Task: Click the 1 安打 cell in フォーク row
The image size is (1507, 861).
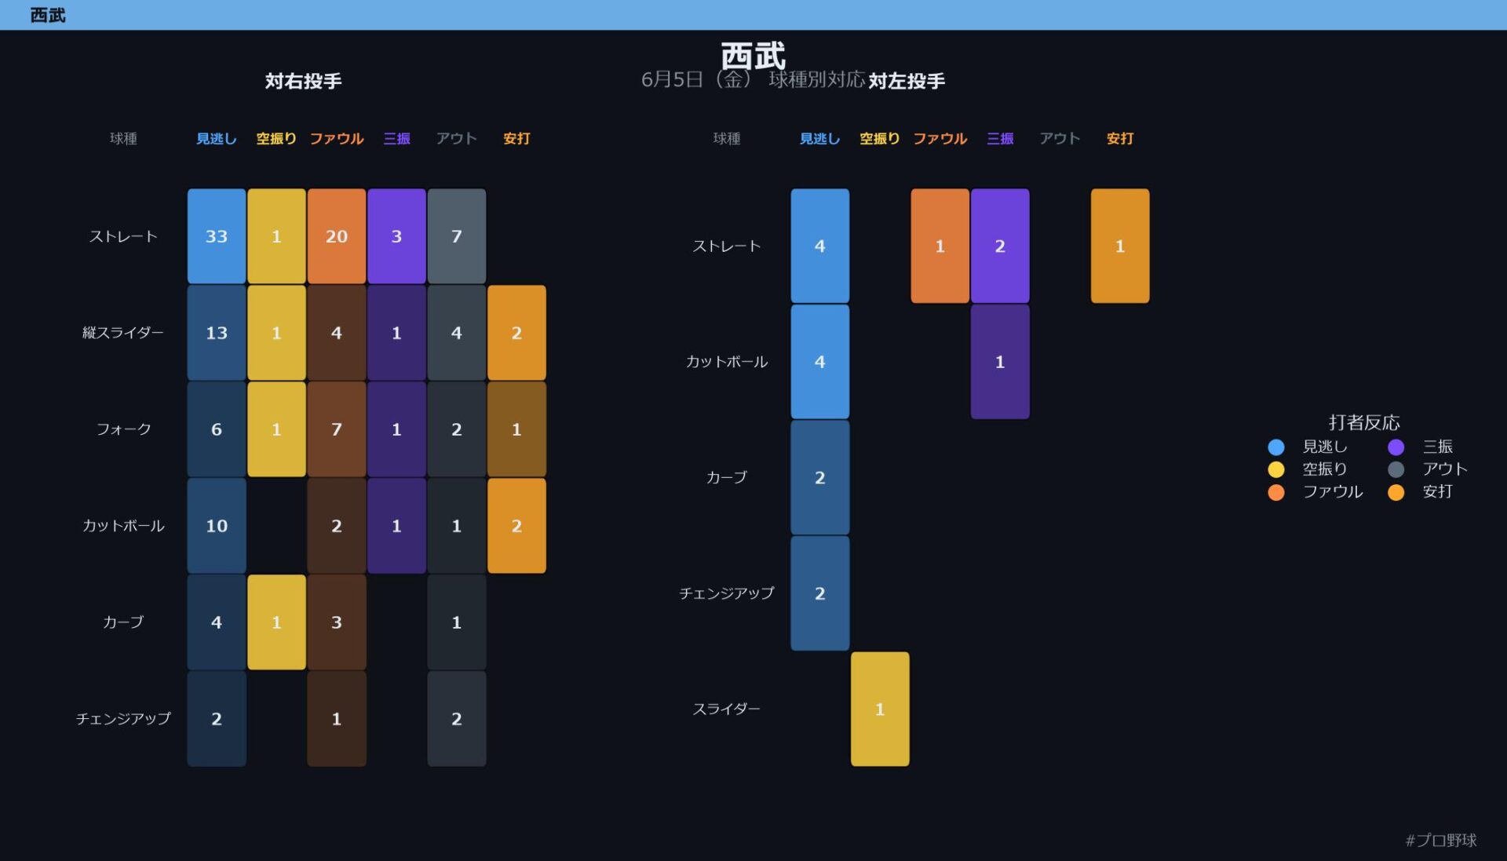Action: [x=516, y=429]
